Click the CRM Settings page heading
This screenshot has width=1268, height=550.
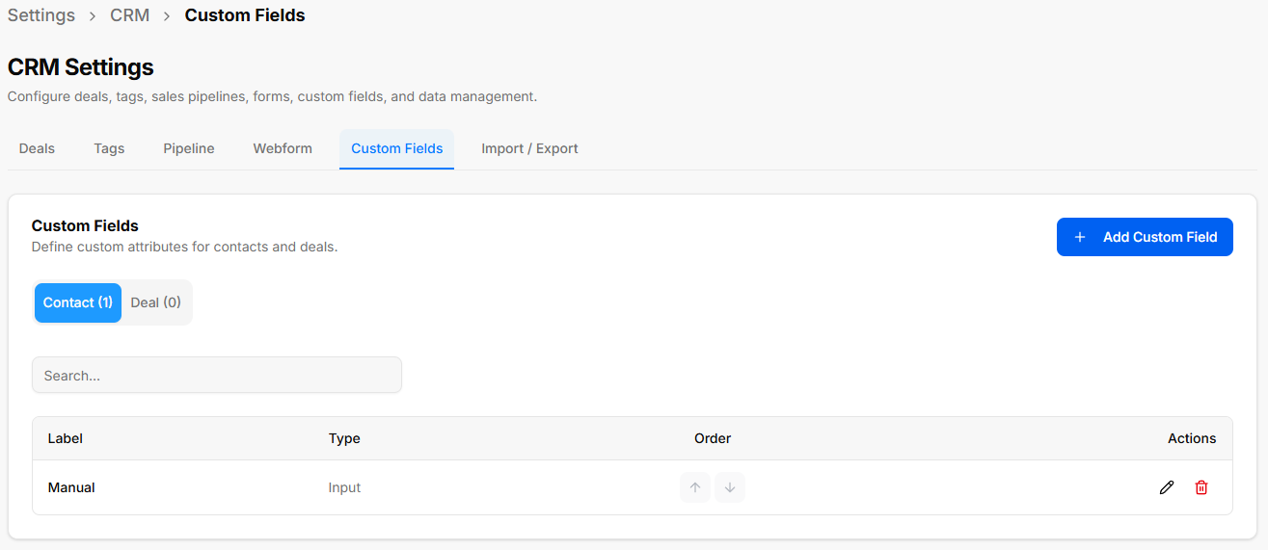tap(81, 67)
